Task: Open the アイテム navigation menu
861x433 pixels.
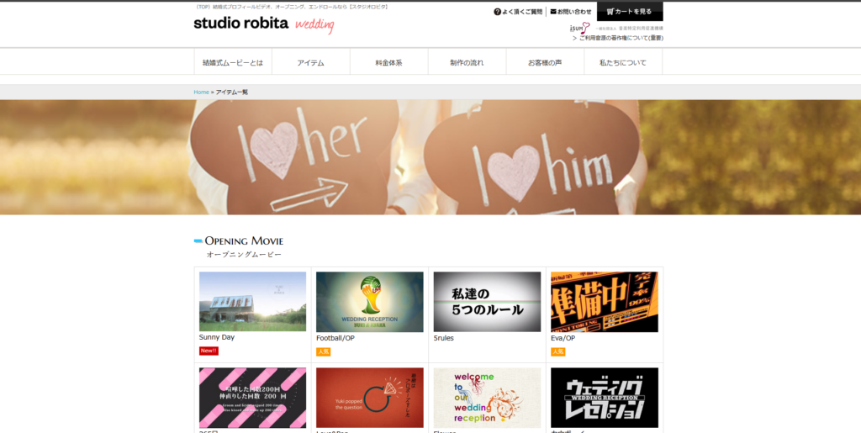Action: 310,62
